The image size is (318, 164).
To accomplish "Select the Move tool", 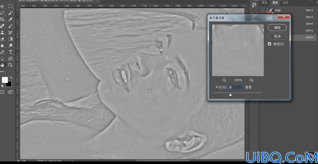I will click(2, 6).
